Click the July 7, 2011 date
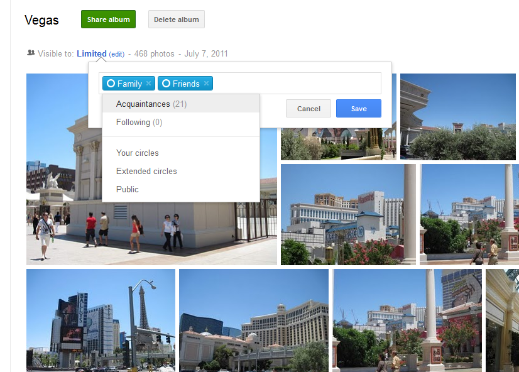The height and width of the screenshot is (372, 519). [x=206, y=53]
